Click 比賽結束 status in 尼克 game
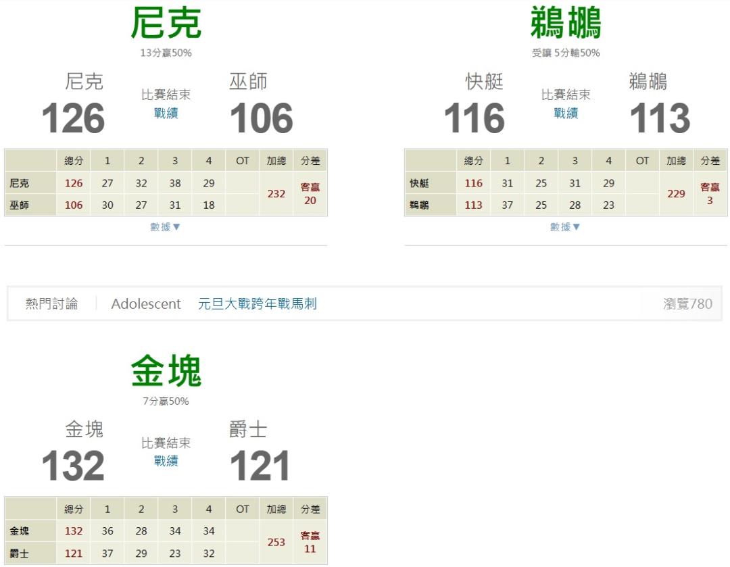This screenshot has height=567, width=730. coord(166,95)
